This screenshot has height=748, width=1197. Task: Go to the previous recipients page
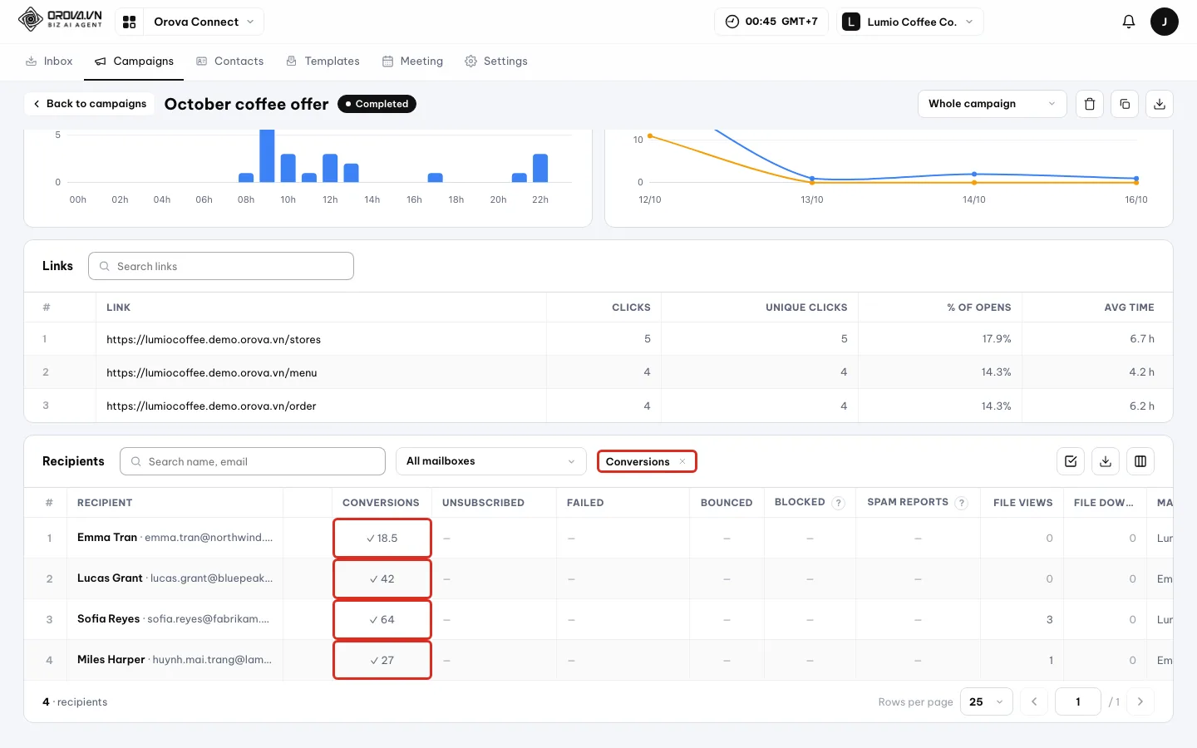click(1034, 701)
